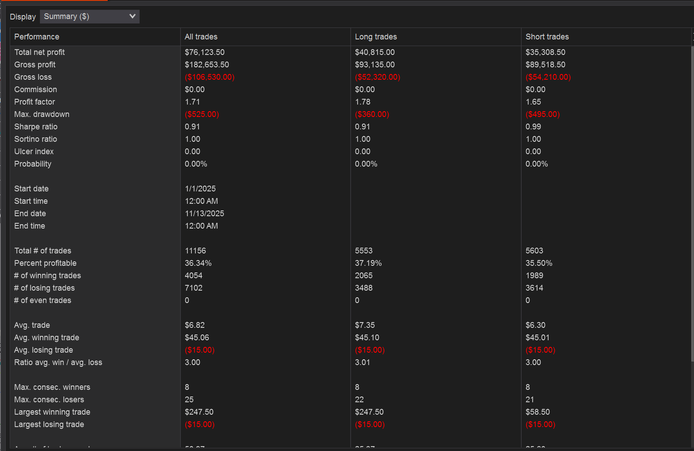Click the Start date value 1/1/2025
694x451 pixels.
[200, 189]
